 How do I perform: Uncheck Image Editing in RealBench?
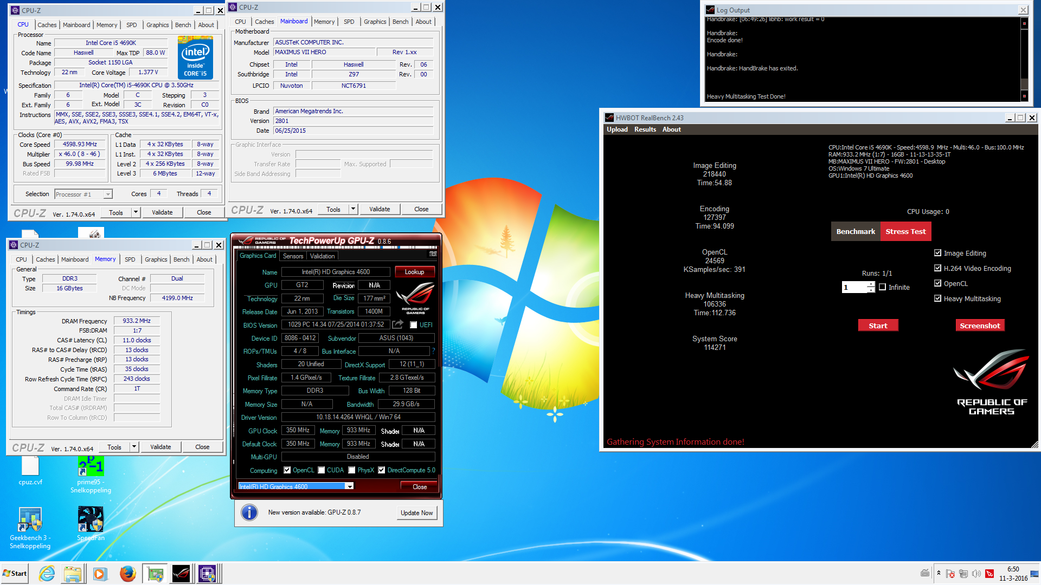click(938, 253)
